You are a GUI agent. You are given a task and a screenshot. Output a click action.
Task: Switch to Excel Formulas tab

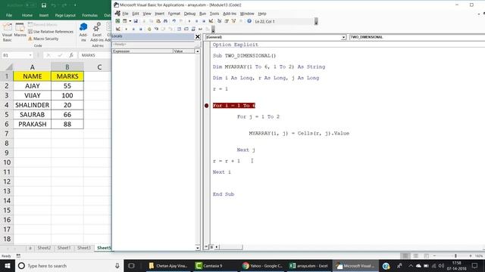coord(90,15)
